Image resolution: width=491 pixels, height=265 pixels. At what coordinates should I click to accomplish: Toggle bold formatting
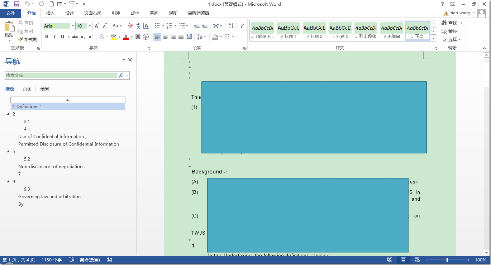pyautogui.click(x=47, y=37)
